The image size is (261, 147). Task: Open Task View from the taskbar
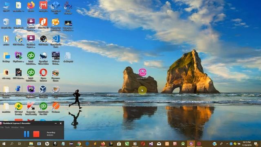[20, 144]
